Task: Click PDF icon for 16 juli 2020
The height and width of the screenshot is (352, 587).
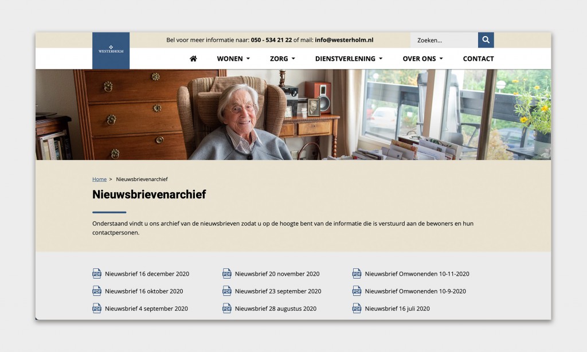Action: click(x=357, y=308)
